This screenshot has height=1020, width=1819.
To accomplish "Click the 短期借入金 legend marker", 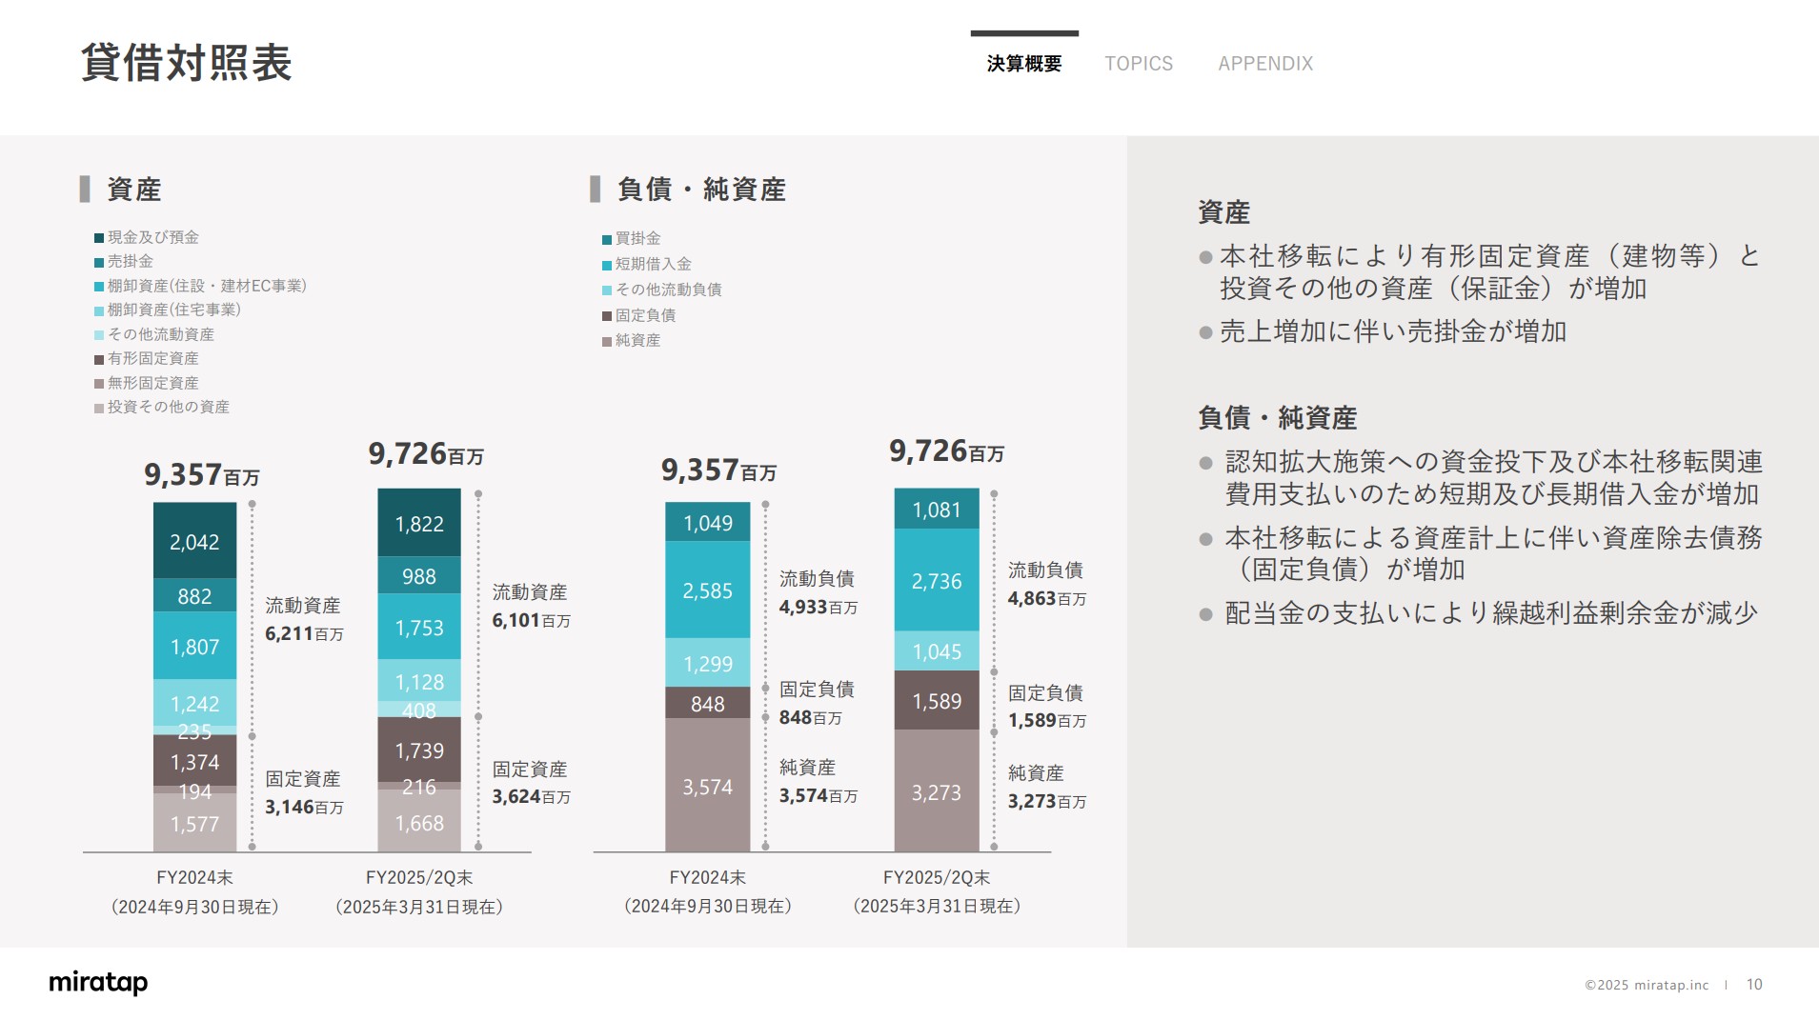I will click(606, 264).
